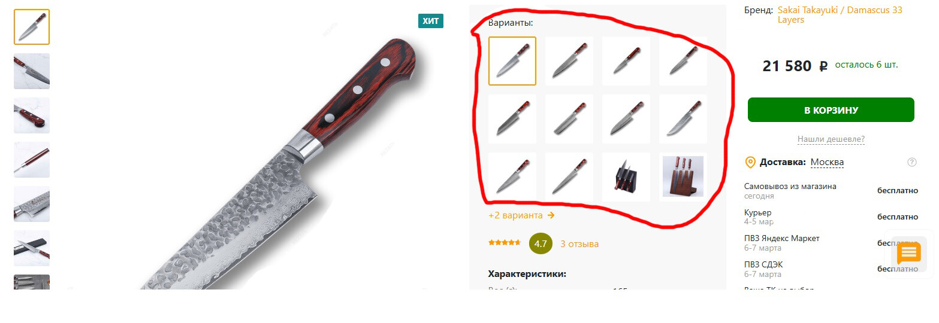Select the first highlighted knife variant
939x323 pixels.
512,61
